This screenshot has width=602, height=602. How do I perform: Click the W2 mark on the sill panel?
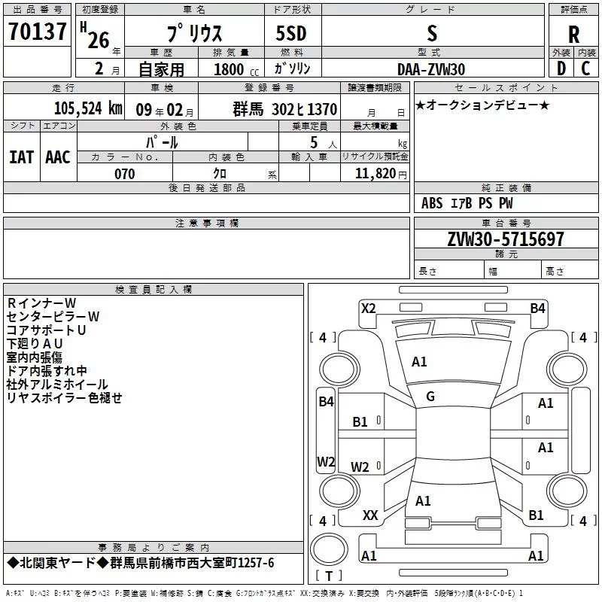(x=326, y=461)
